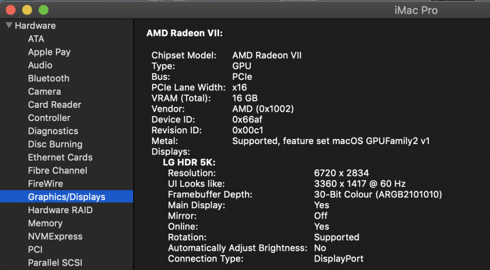Screen dimensions: 490x270
Task: Select Fibre Channel in the sidebar
Action: click(57, 171)
